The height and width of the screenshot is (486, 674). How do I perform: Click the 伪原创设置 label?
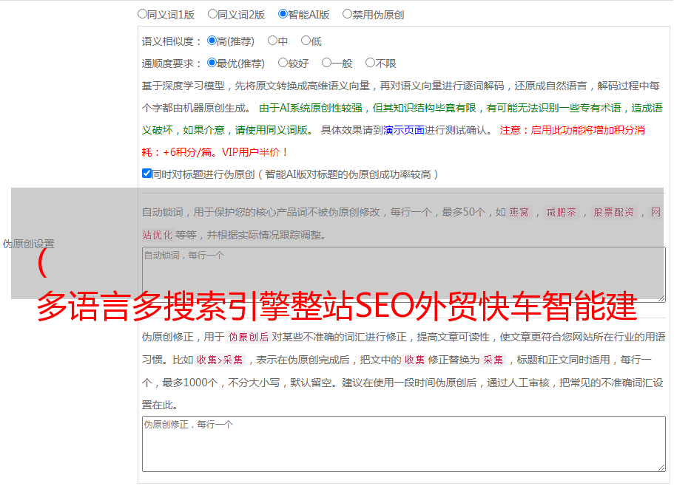point(28,244)
